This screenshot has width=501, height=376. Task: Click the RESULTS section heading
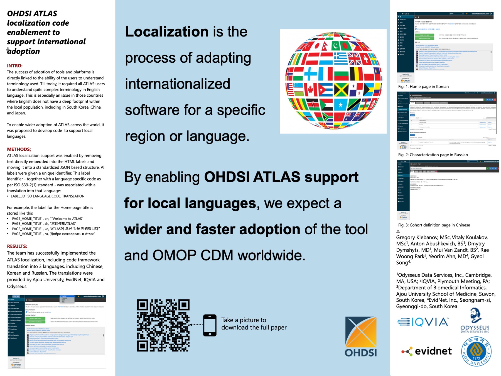tap(17, 246)
